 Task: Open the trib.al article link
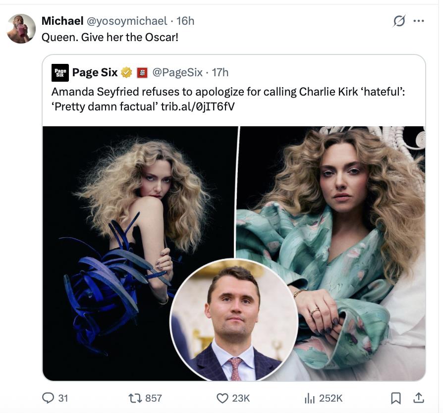198,106
